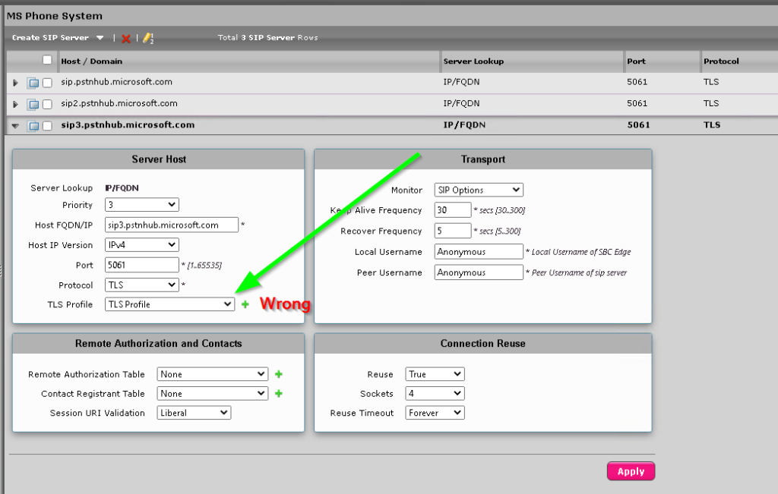Click the pencil edit-rows icon

pos(148,38)
